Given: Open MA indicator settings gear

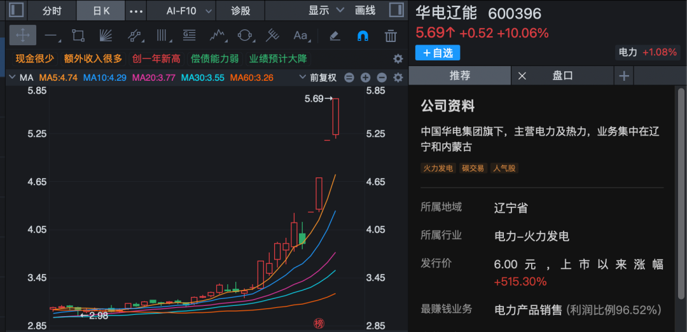Looking at the screenshot, I should click(x=398, y=78).
